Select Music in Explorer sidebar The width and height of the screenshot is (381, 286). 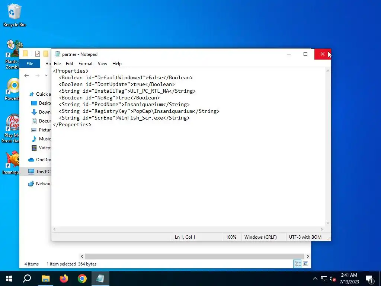tap(41, 139)
